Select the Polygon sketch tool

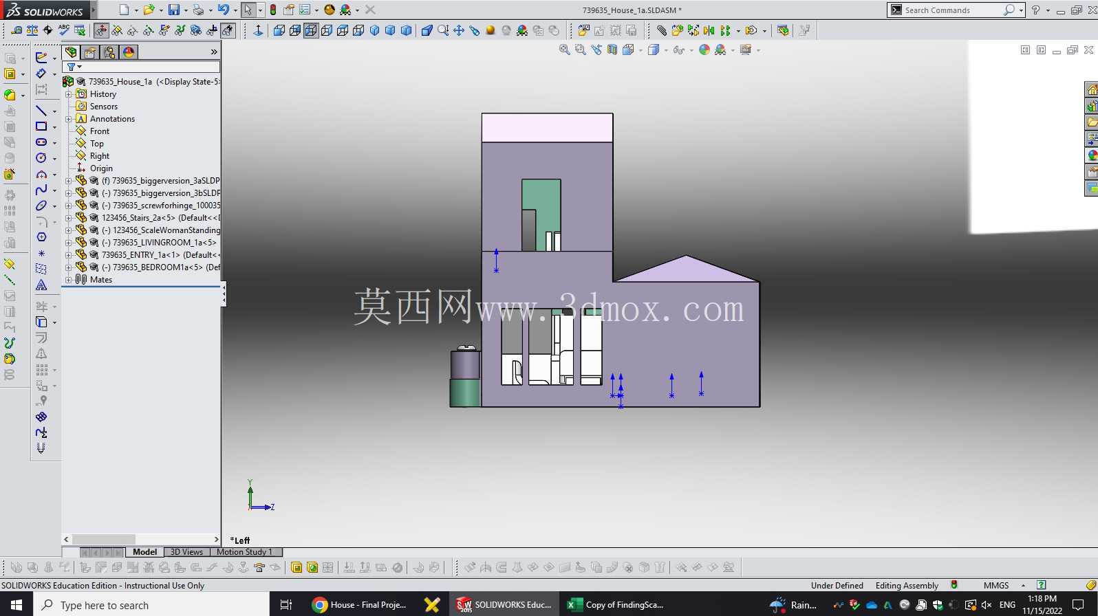pyautogui.click(x=41, y=237)
